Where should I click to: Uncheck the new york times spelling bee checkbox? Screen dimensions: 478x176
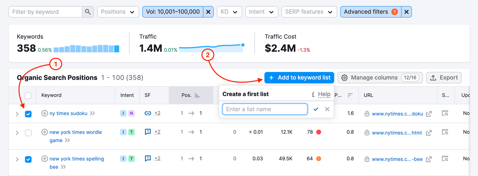28,159
